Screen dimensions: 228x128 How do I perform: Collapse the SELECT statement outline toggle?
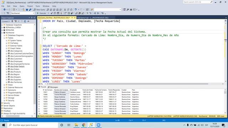coord(42,46)
